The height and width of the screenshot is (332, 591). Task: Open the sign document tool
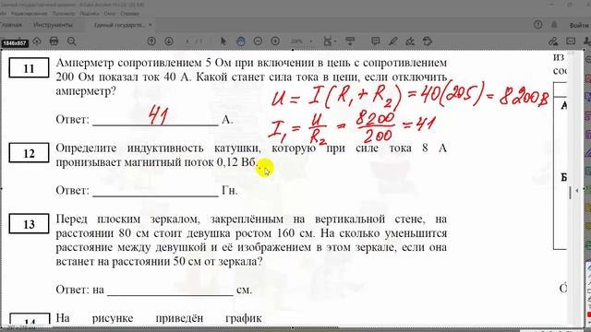coord(410,41)
